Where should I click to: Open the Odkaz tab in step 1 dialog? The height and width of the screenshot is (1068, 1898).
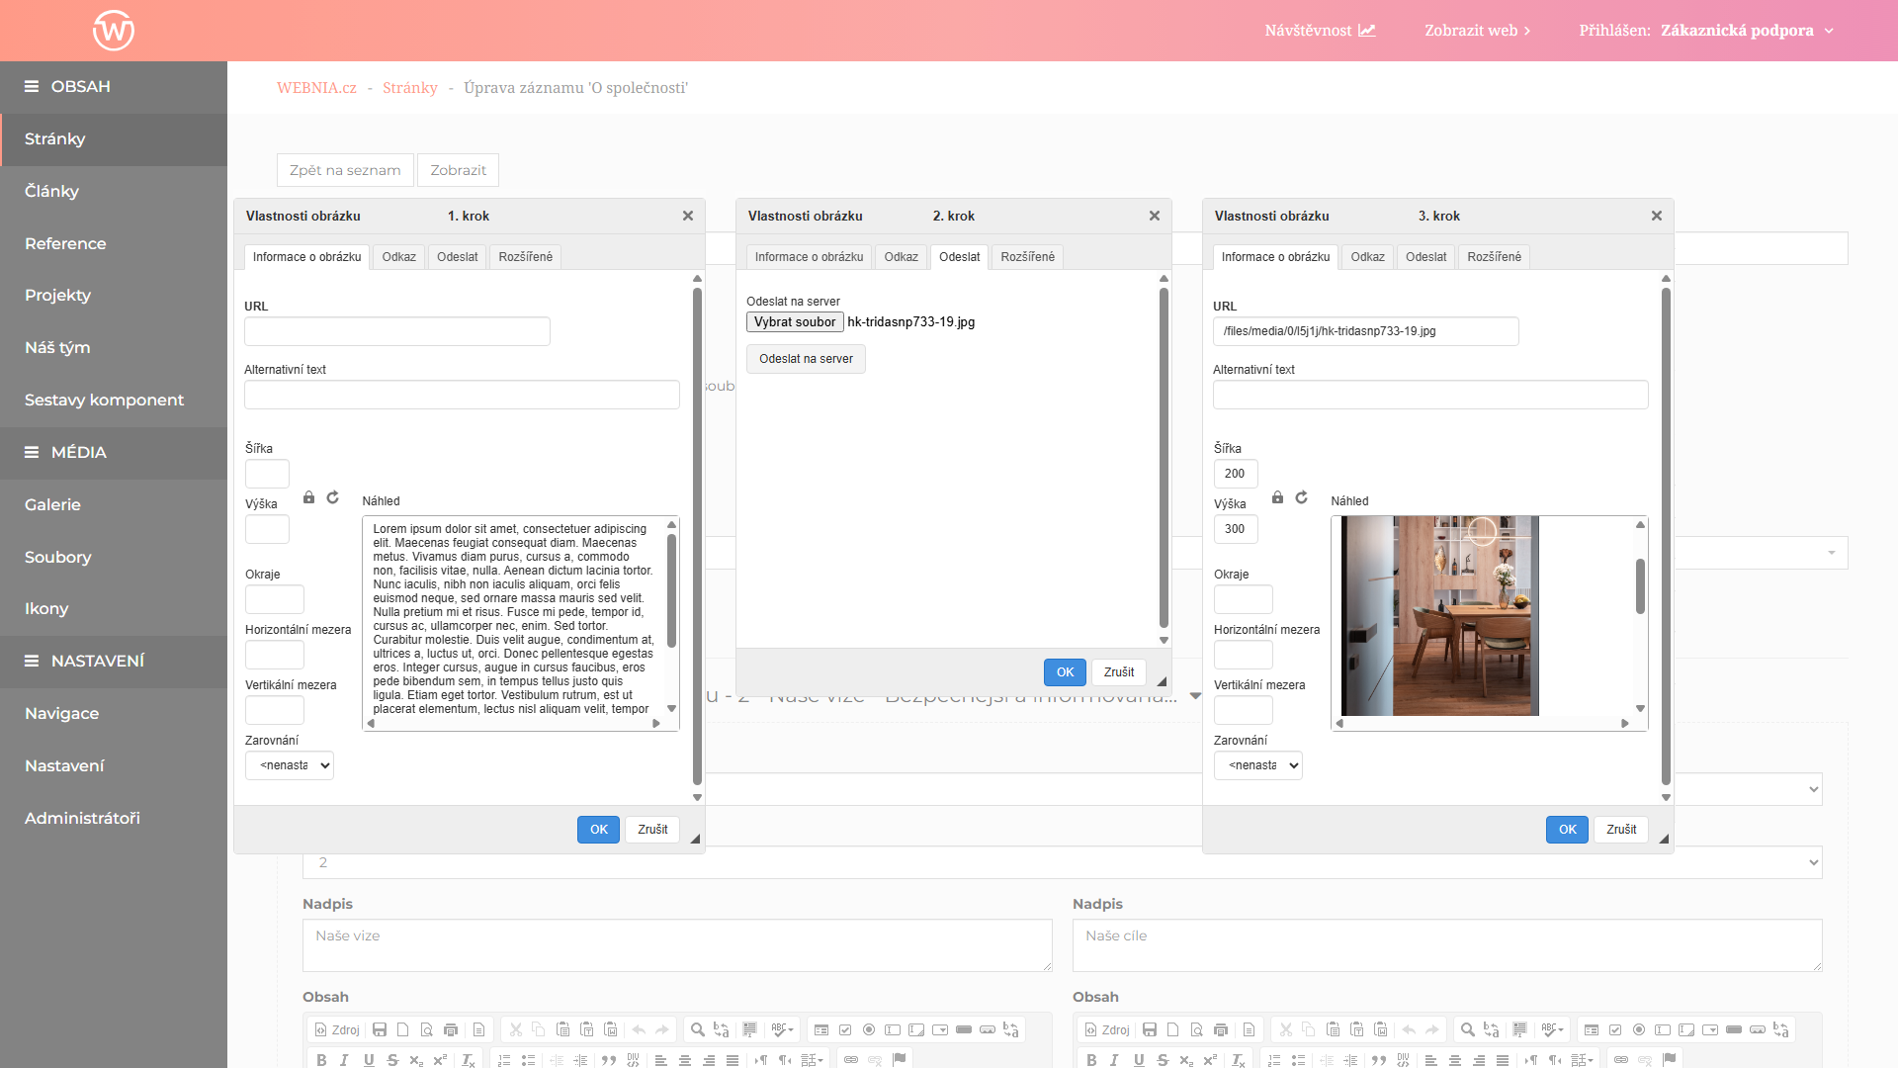click(x=398, y=257)
